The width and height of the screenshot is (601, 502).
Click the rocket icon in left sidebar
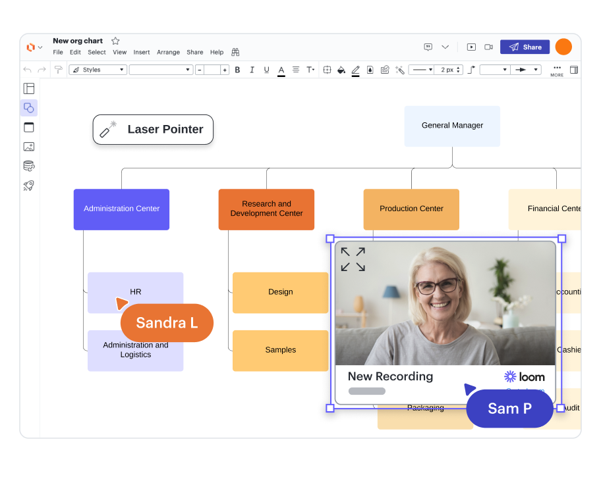point(29,186)
